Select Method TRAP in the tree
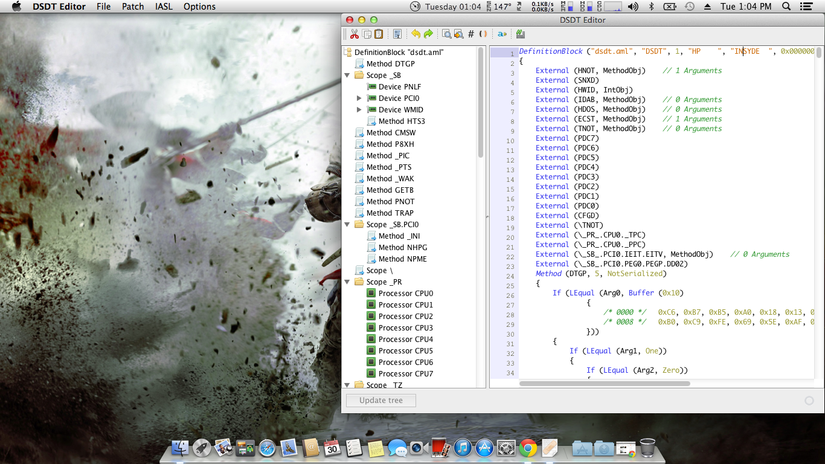 (390, 213)
